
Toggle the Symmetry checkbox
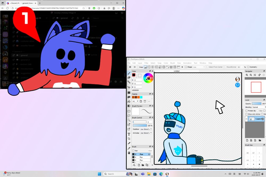248,67
